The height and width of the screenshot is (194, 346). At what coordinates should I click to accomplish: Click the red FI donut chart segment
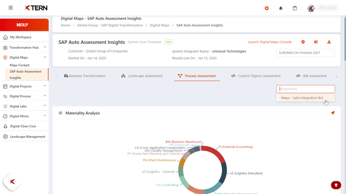214,153
